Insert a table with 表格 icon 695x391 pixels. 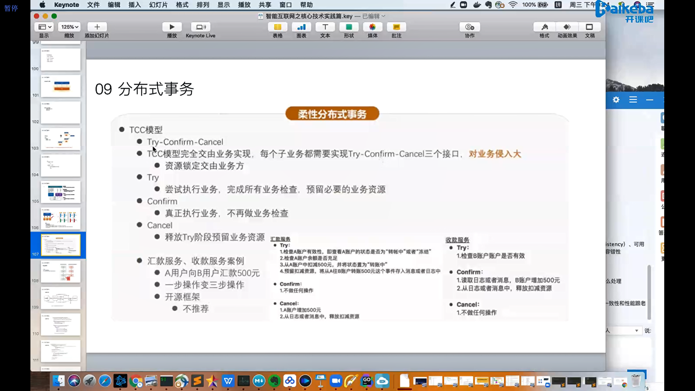[x=278, y=27]
